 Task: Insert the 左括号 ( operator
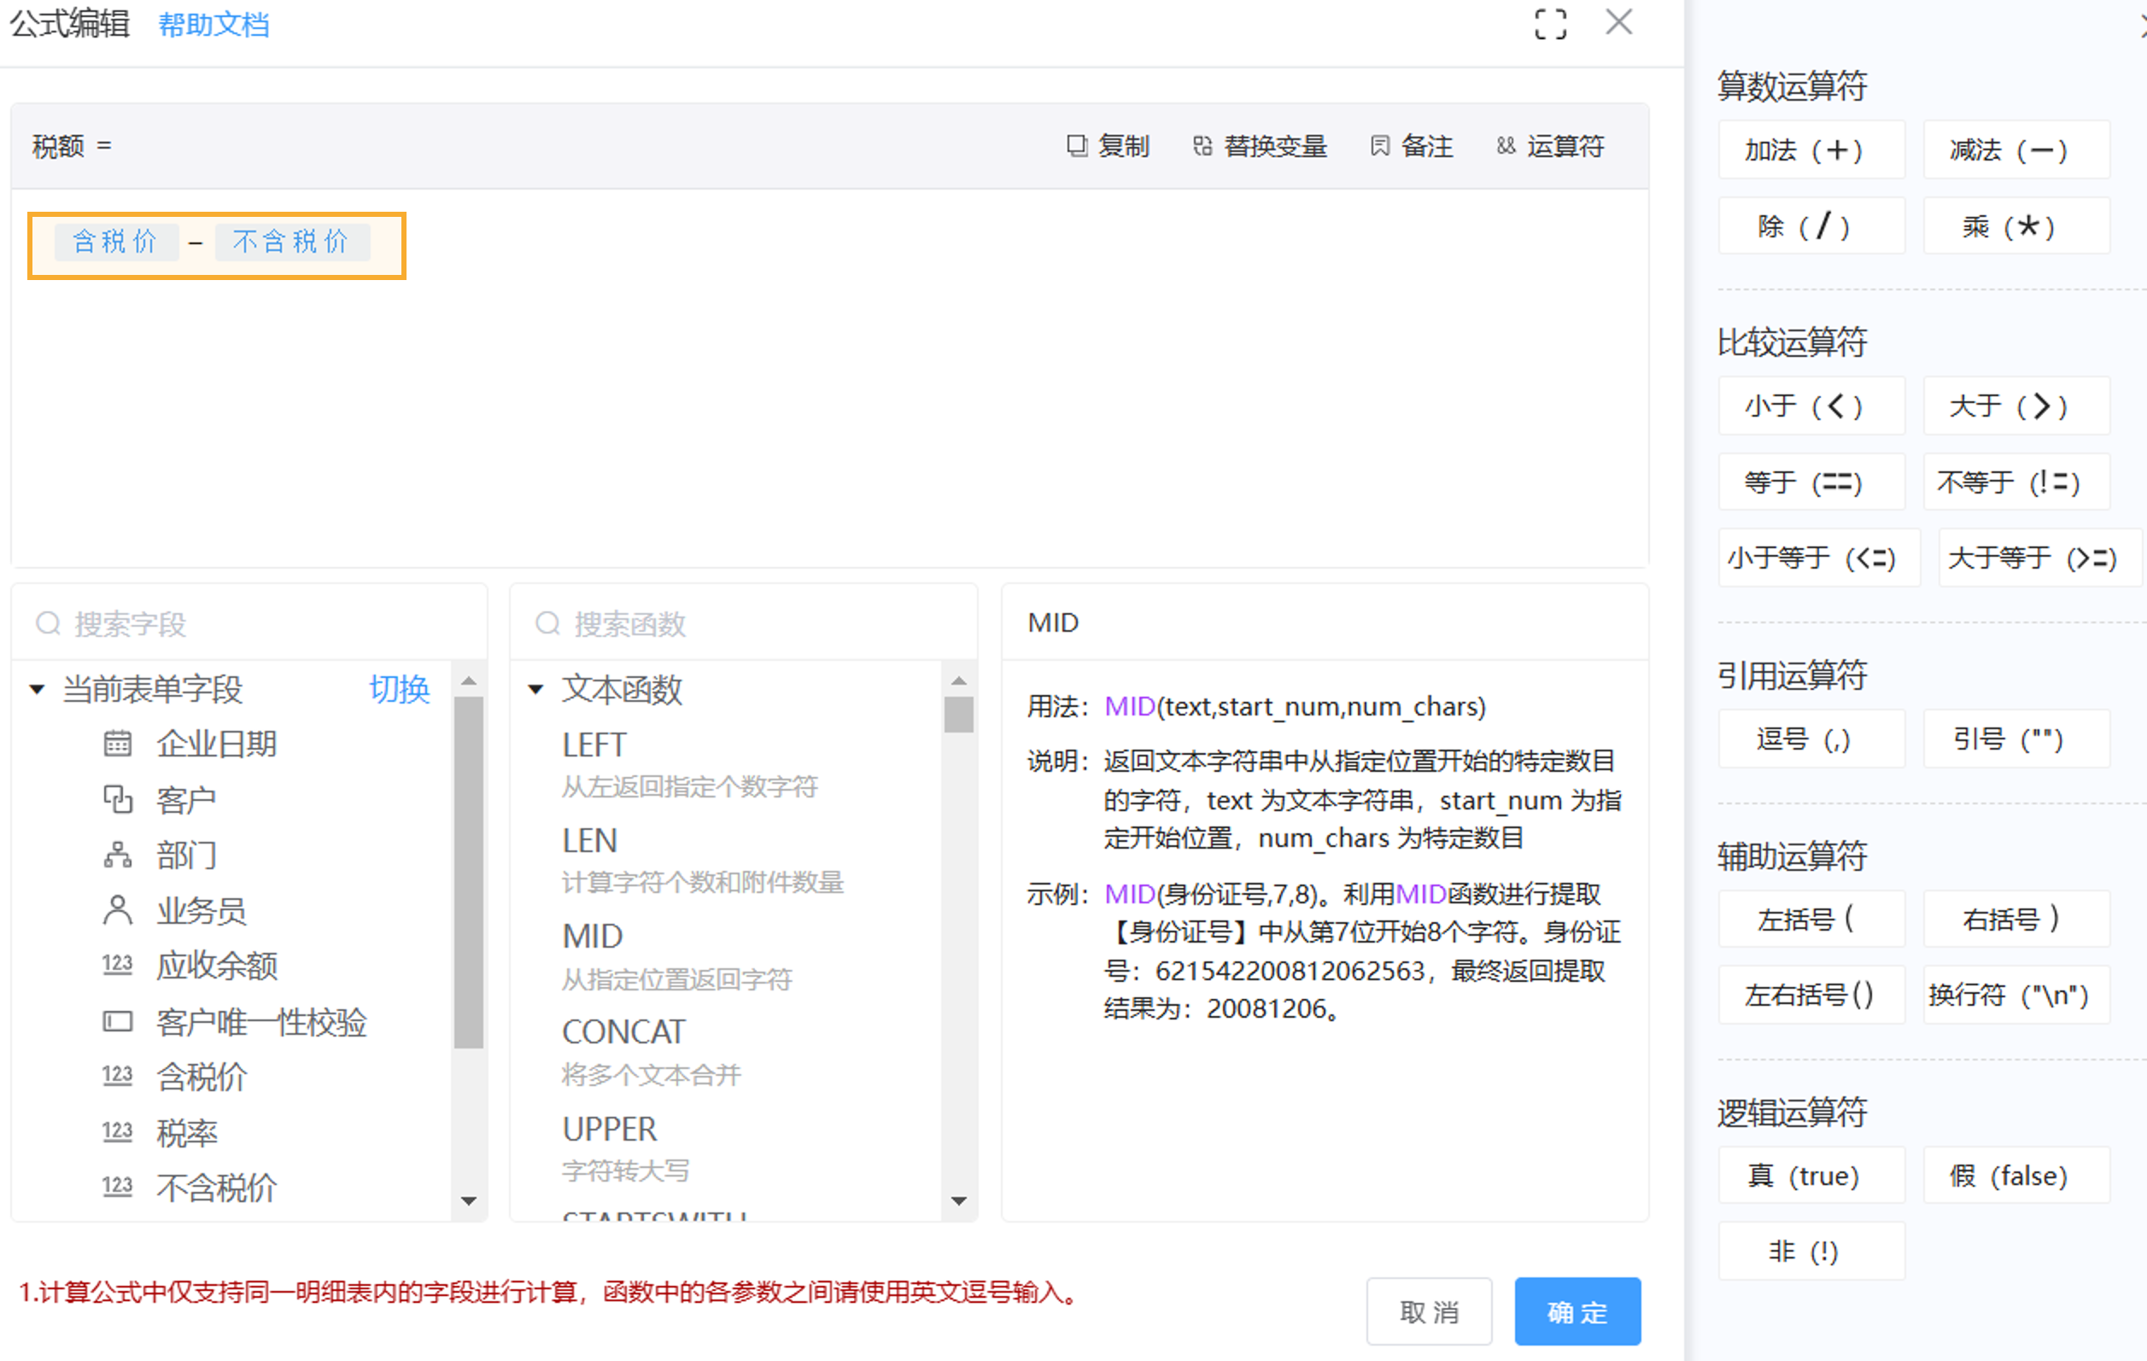1811,918
